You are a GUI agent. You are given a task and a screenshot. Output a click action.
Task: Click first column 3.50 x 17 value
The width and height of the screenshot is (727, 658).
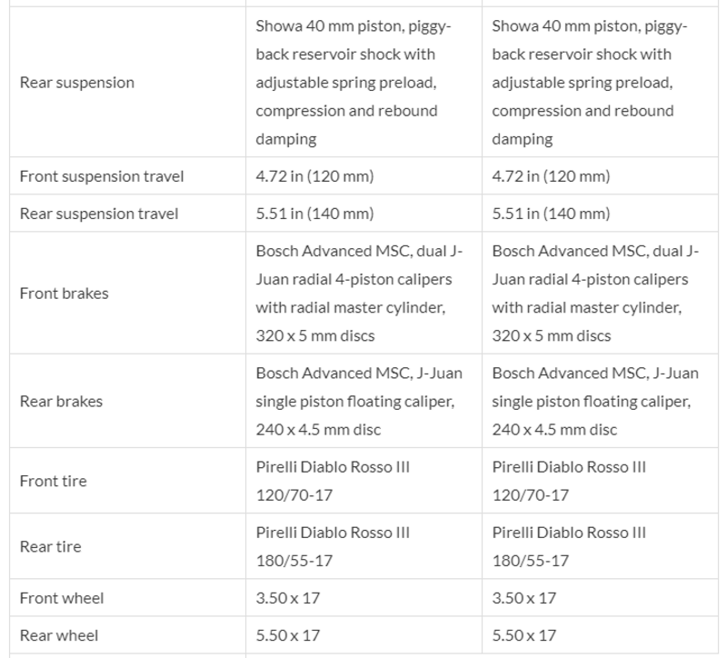(287, 598)
